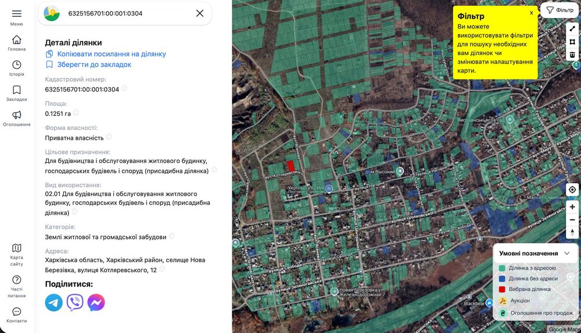Click the Високочанський ясла-сад map marker
This screenshot has height=333, width=581.
(510, 119)
